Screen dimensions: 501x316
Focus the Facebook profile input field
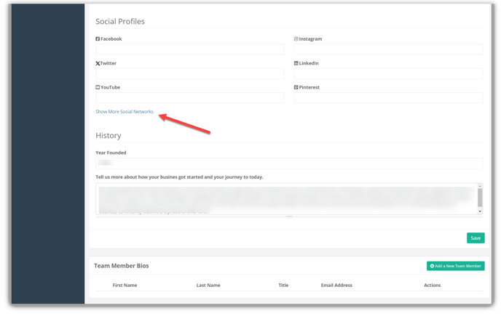pos(190,49)
